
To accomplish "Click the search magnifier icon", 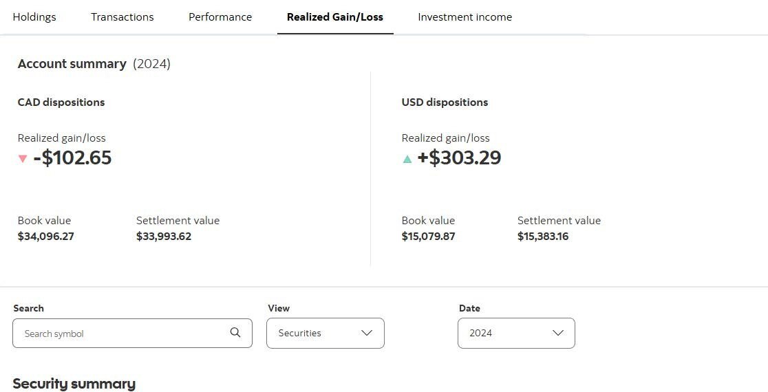I will coord(235,333).
